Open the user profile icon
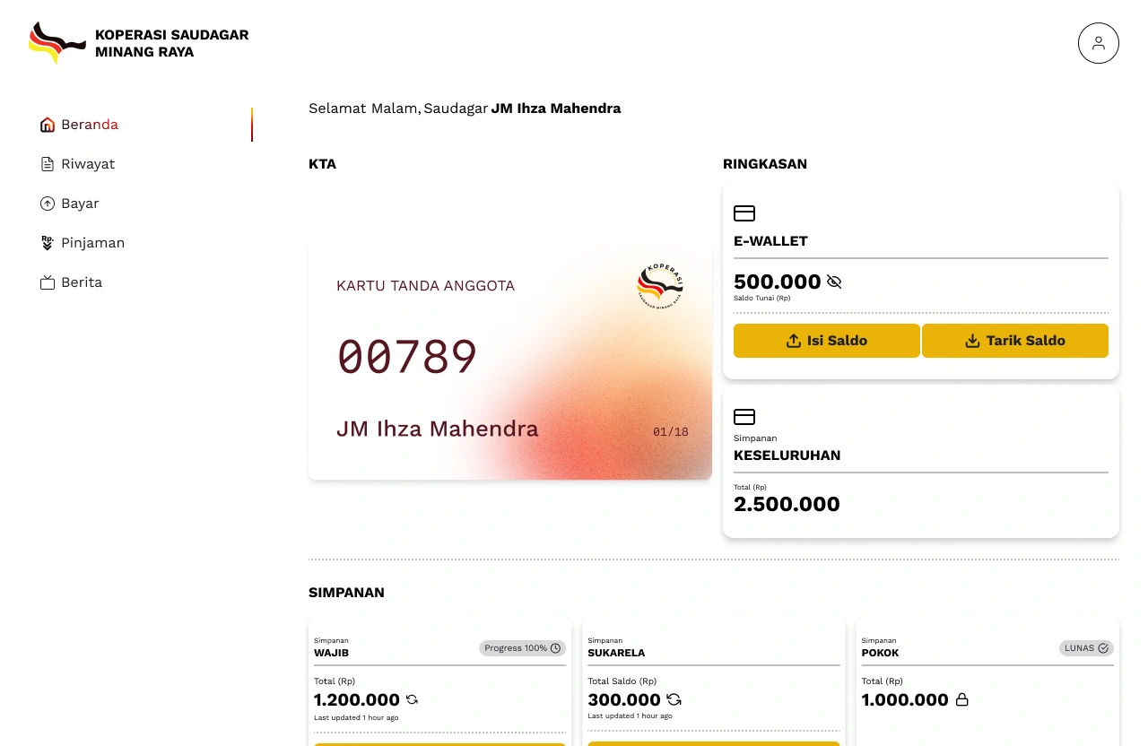Screen dimensions: 1148x746 (1098, 43)
